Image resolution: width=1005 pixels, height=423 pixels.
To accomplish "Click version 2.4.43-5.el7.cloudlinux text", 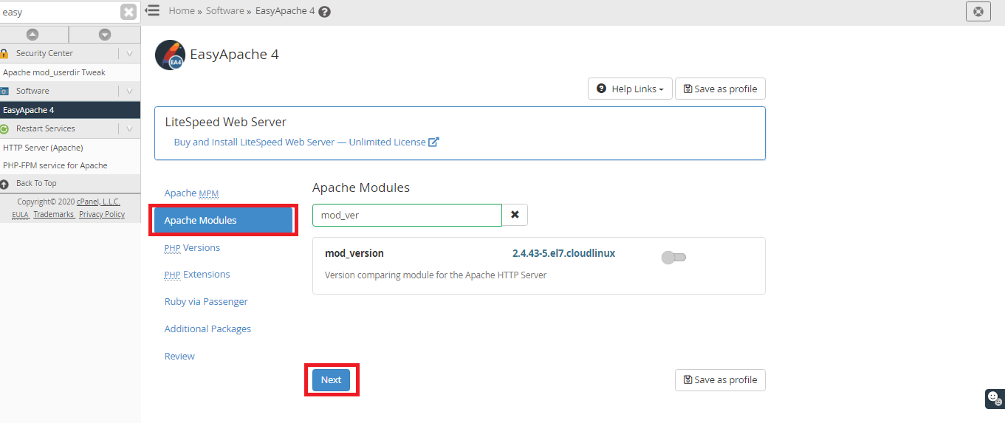I will pos(563,253).
